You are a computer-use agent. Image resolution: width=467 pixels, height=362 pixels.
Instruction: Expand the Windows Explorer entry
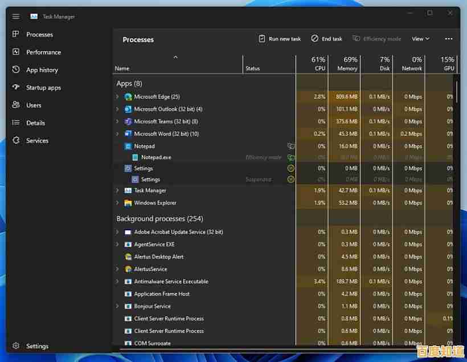[117, 202]
